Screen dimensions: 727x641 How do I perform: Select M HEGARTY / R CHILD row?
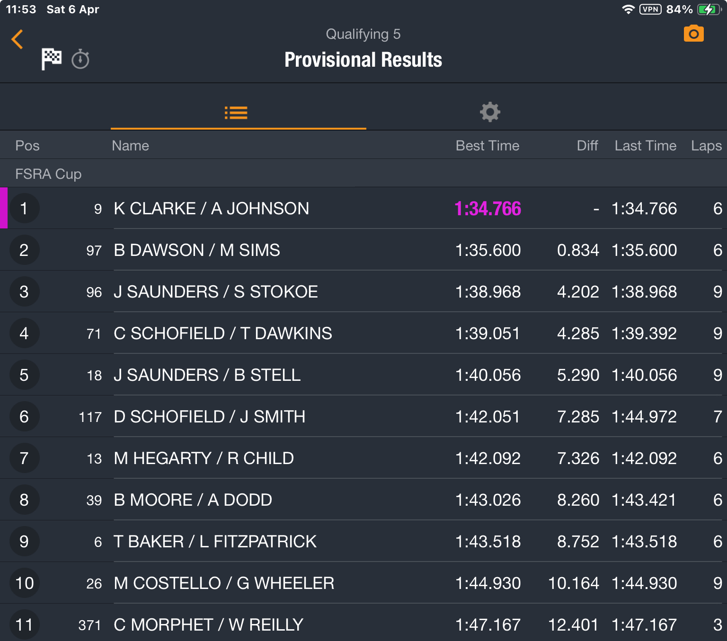coord(363,458)
